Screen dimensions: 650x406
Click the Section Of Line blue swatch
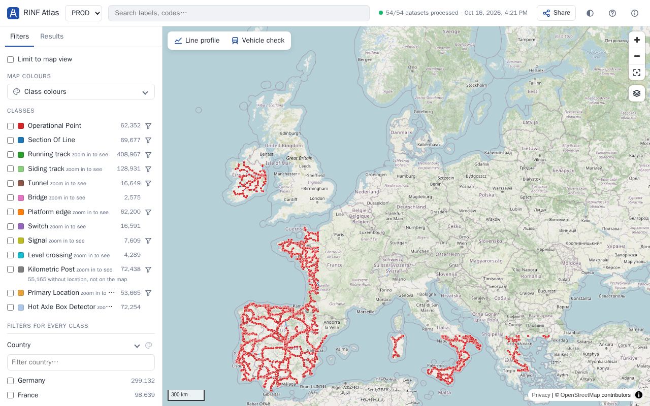tap(21, 140)
